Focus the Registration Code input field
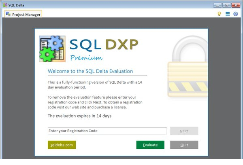The width and height of the screenshot is (243, 165). coord(107,131)
